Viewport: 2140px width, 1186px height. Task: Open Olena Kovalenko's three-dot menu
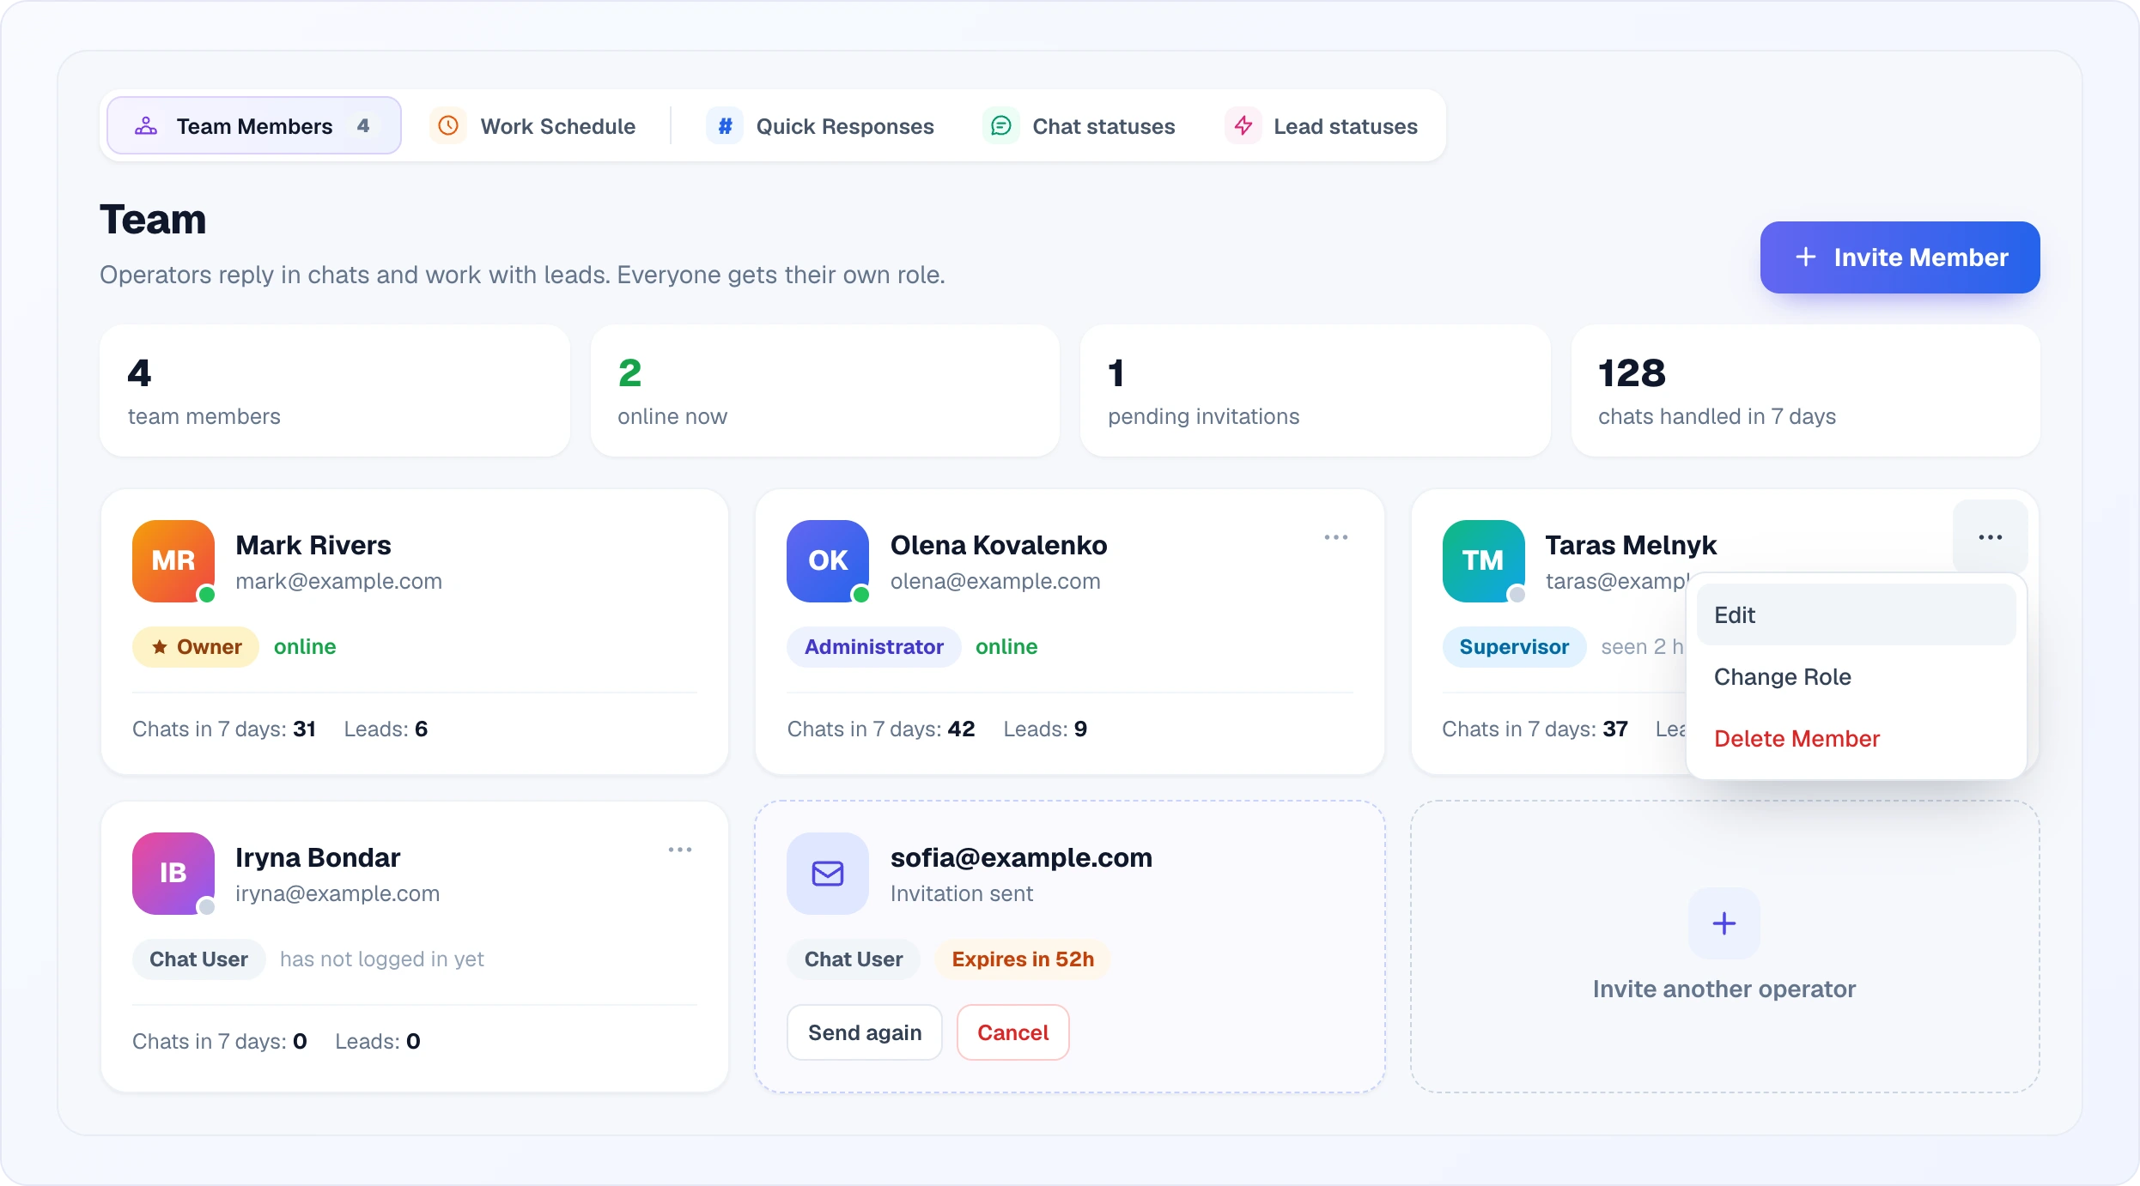(x=1336, y=537)
